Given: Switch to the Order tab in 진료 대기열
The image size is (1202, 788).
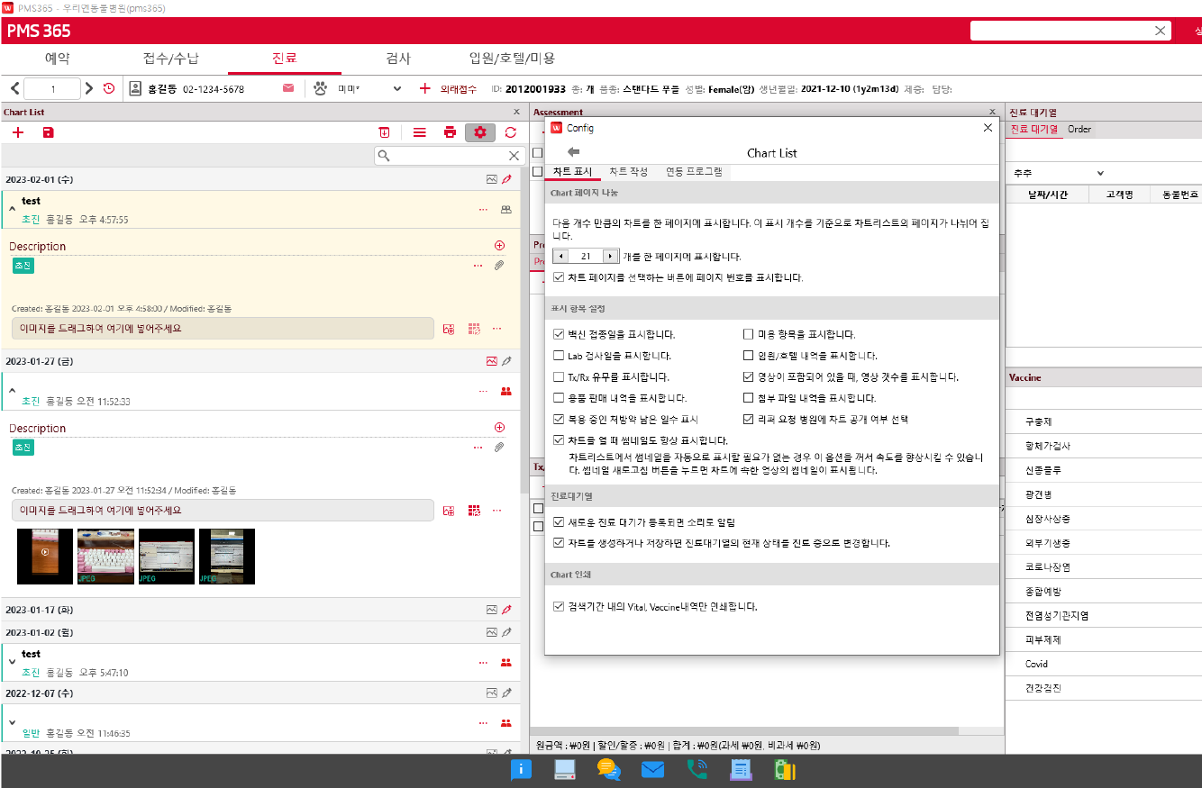Looking at the screenshot, I should 1079,129.
